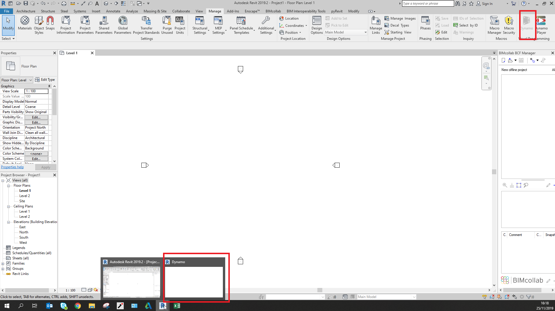Toggle Sun Path in view control bar

[x=96, y=290]
